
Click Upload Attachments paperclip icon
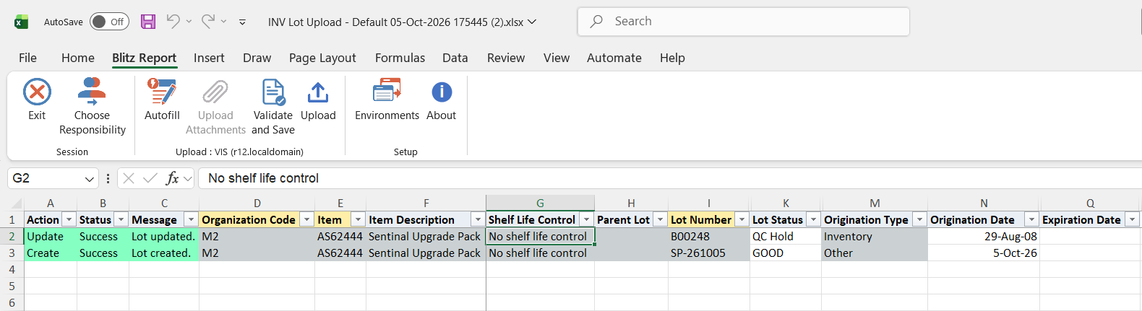pos(215,92)
